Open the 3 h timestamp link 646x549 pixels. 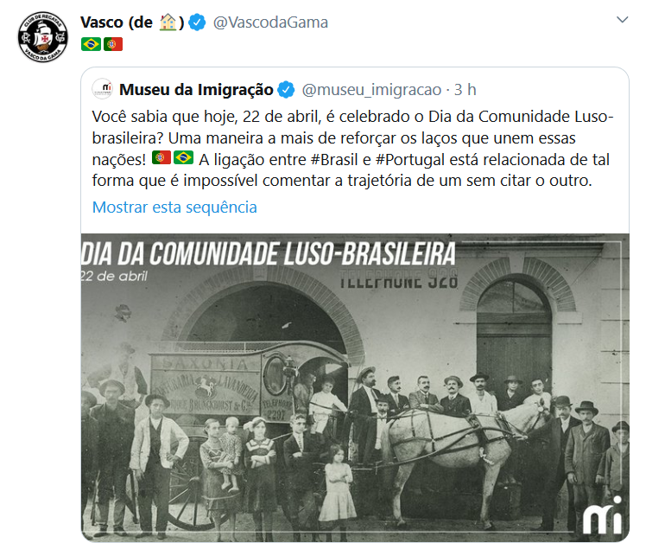(465, 90)
